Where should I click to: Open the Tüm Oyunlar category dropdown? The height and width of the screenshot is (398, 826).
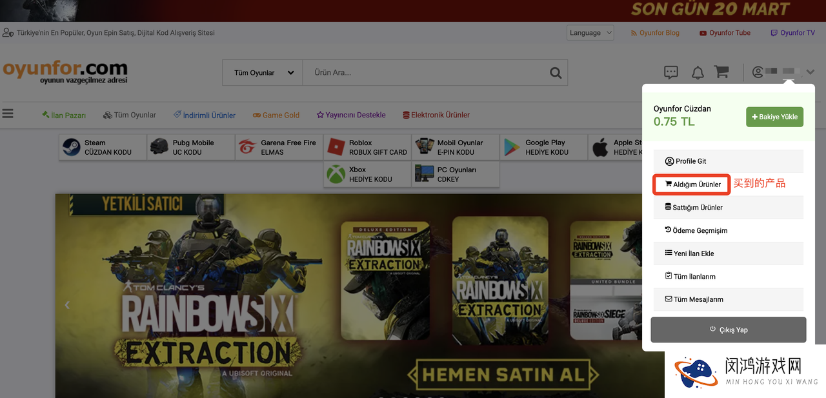(x=263, y=73)
